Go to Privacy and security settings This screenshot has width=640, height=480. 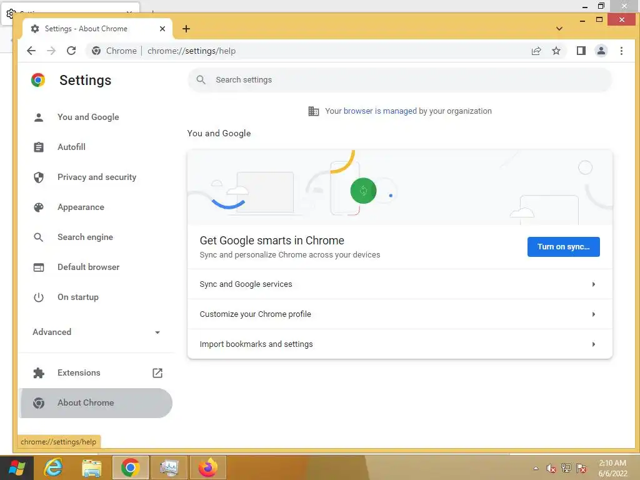pyautogui.click(x=96, y=177)
